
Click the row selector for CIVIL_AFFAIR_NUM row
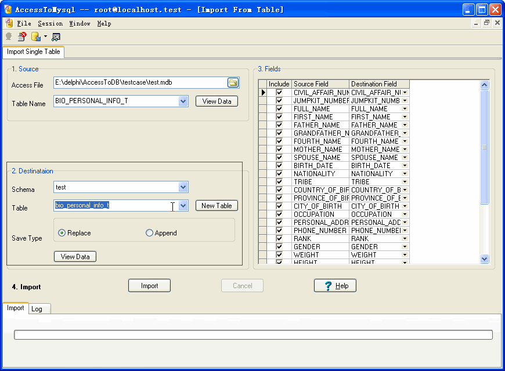pyautogui.click(x=263, y=93)
